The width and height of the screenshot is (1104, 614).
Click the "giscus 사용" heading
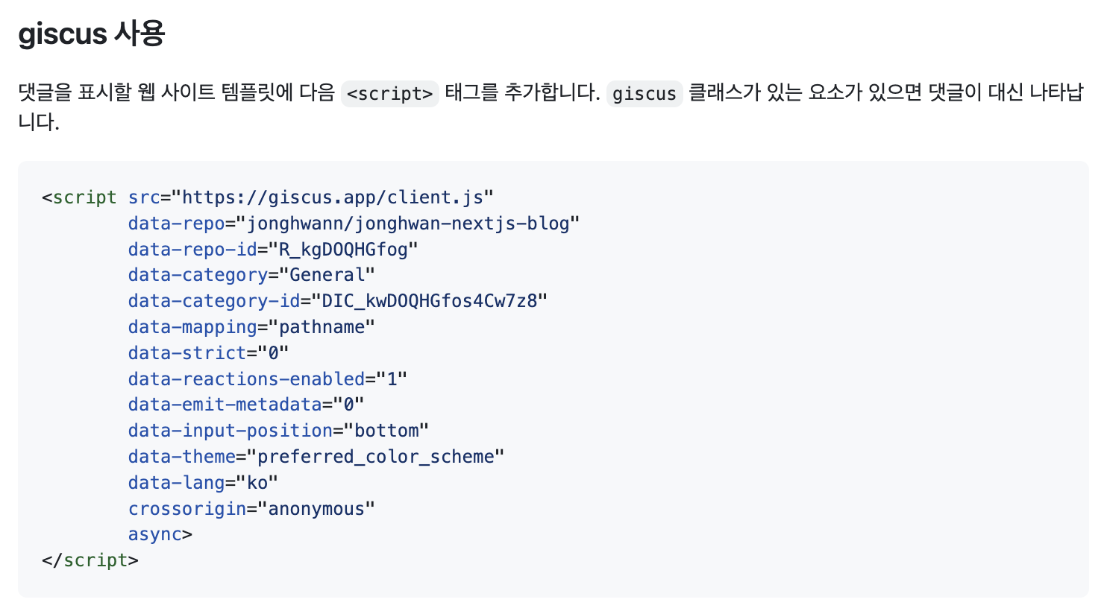click(91, 34)
